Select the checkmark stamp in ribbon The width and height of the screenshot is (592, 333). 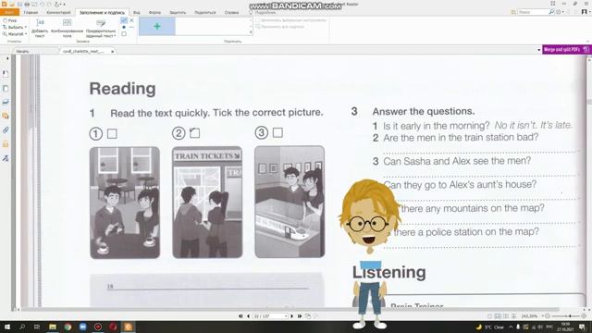pos(124,20)
